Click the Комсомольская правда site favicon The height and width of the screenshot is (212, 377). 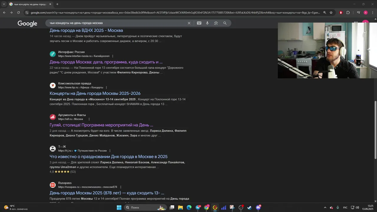pyautogui.click(x=53, y=85)
